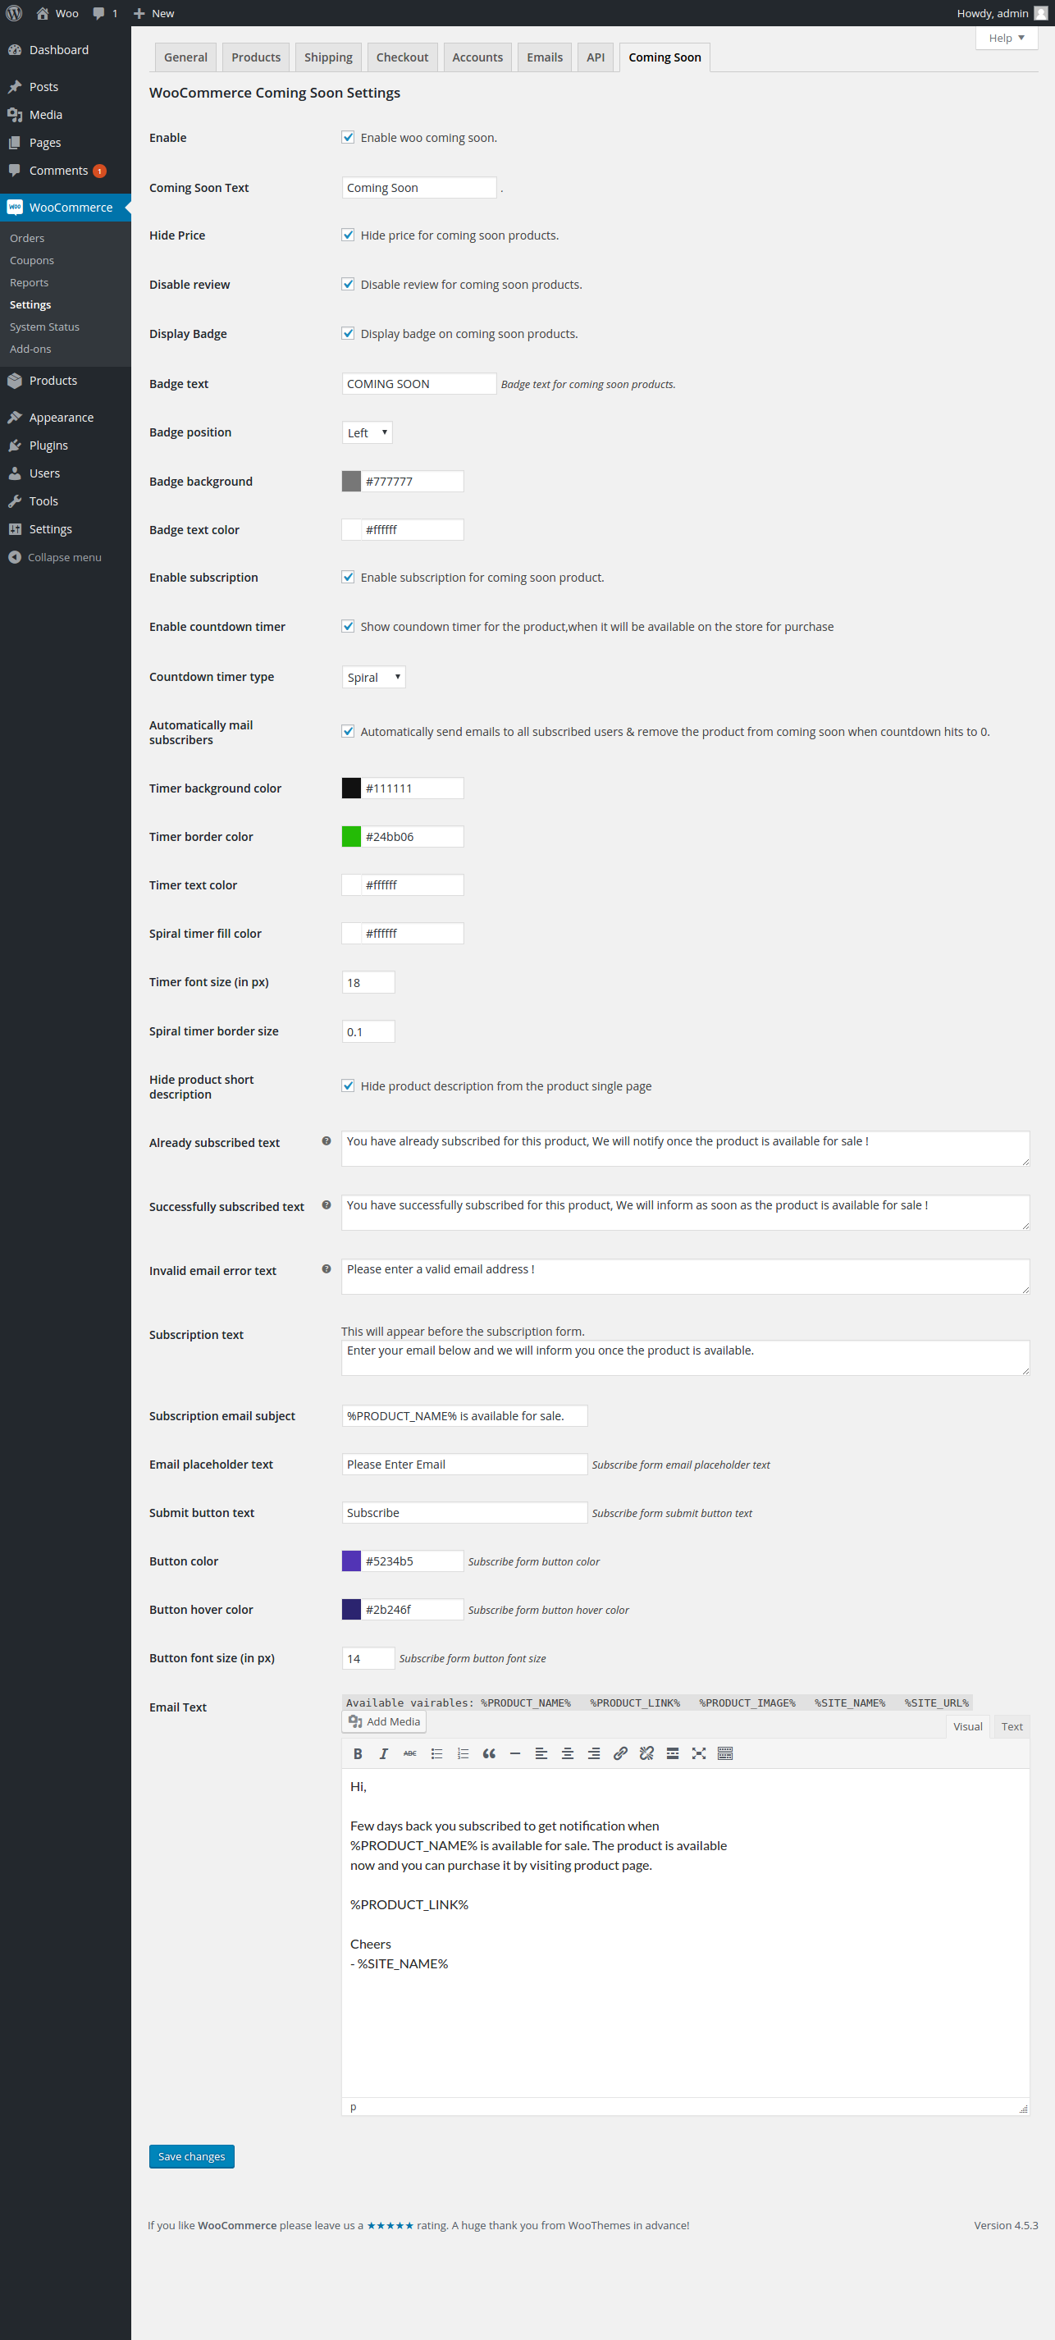Screen dimensions: 1055x2340
Task: Switch to the Checkout settings tab
Action: point(401,57)
